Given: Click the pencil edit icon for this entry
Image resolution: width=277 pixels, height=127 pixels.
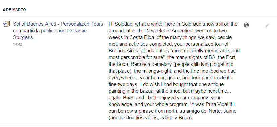Looking at the screenshot, I should [x=267, y=26].
